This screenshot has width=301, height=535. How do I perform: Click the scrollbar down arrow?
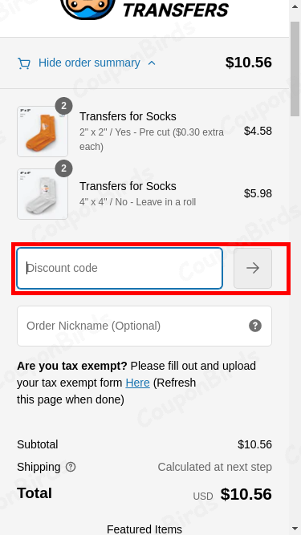295,529
